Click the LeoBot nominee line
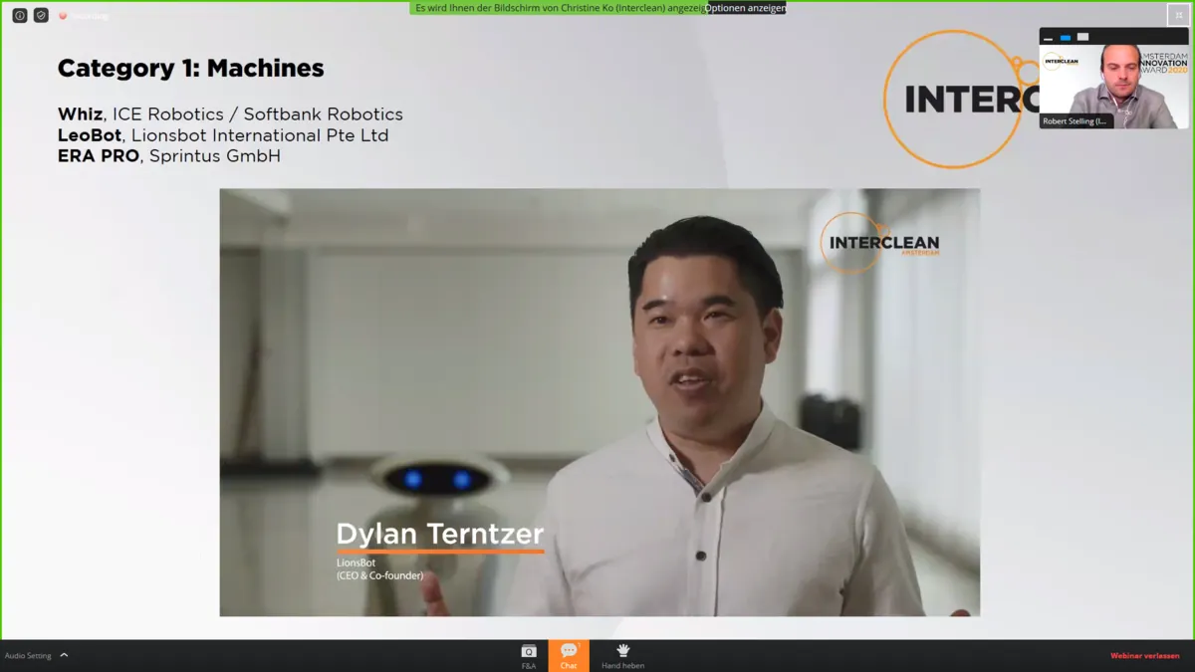1195x672 pixels. pyautogui.click(x=222, y=135)
